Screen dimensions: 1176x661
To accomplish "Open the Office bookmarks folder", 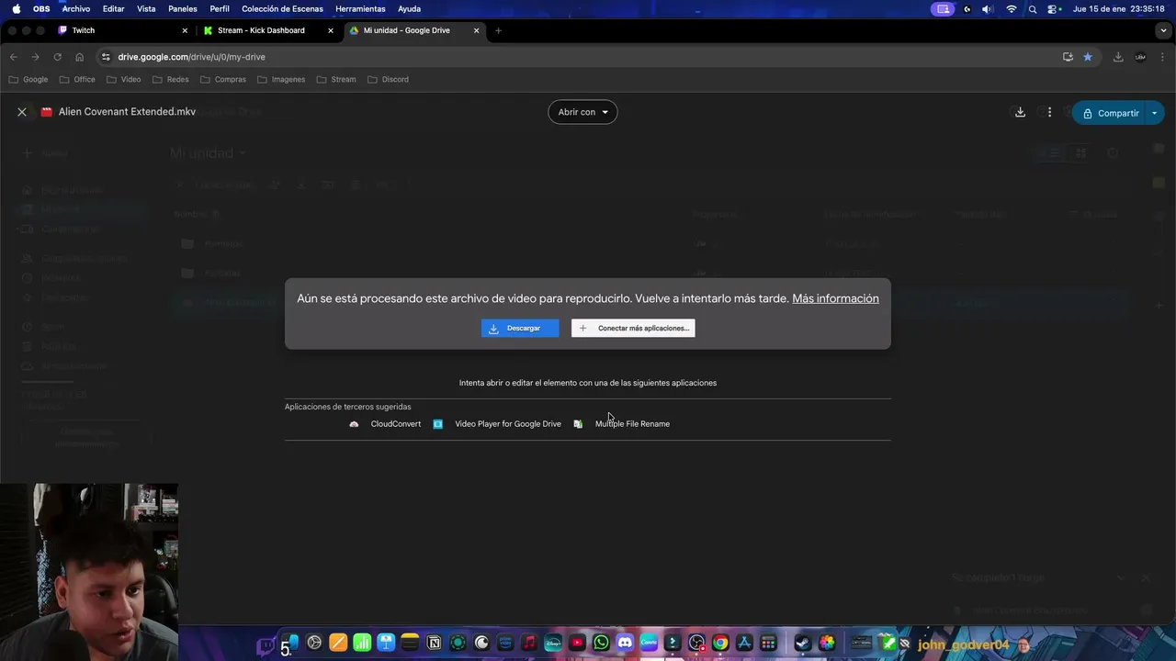I will click(x=77, y=79).
